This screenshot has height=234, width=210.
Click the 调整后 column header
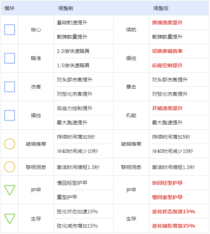161,8
